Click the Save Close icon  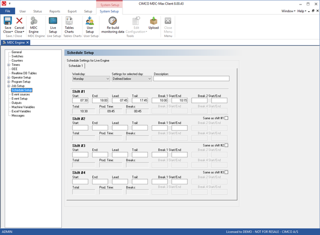(8, 21)
